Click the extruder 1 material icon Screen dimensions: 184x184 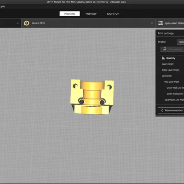[x=27, y=23]
